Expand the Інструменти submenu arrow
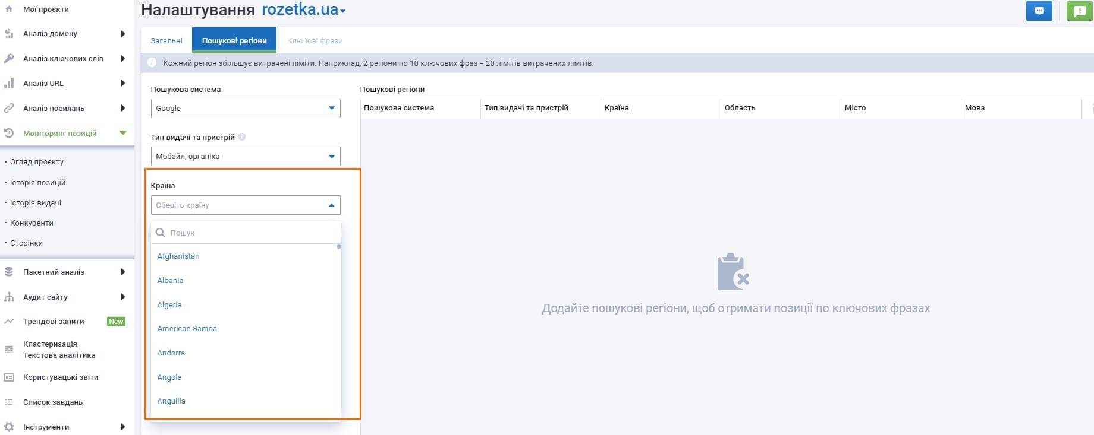The width and height of the screenshot is (1094, 435). click(123, 427)
